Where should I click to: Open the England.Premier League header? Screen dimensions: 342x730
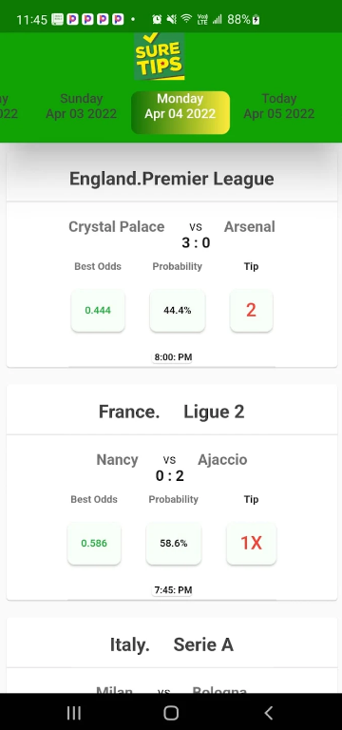click(172, 179)
